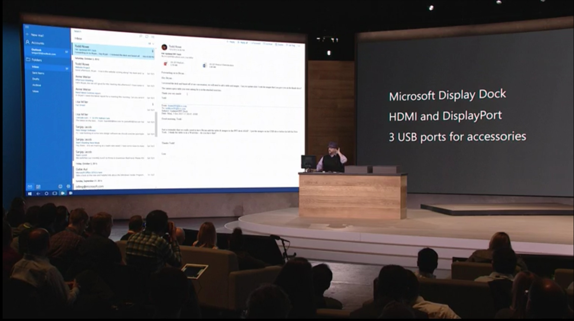Open the Word document attachment
Image resolution: width=574 pixels, height=321 pixels.
coord(204,66)
